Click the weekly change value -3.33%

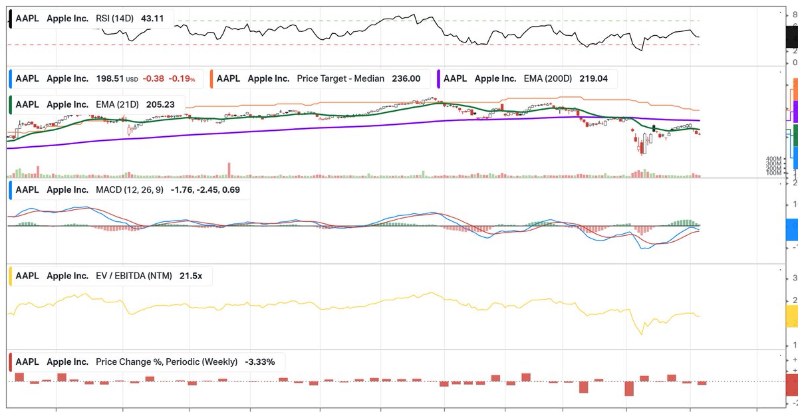point(259,362)
